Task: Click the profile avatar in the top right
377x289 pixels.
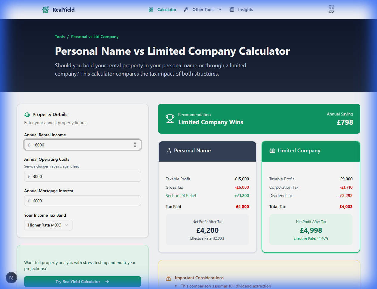Action: [331, 9]
